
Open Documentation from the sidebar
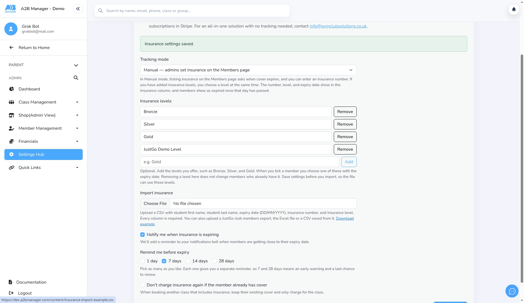coord(31,282)
